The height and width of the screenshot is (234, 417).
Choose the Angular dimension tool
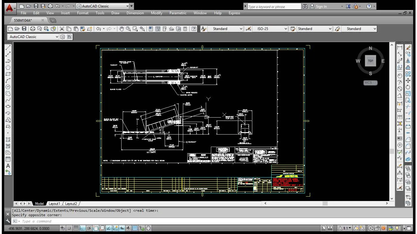[400, 95]
